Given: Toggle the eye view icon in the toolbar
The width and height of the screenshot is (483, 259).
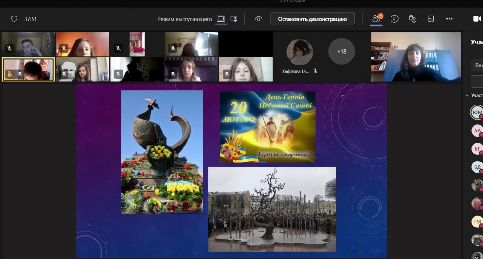Looking at the screenshot, I should [258, 19].
